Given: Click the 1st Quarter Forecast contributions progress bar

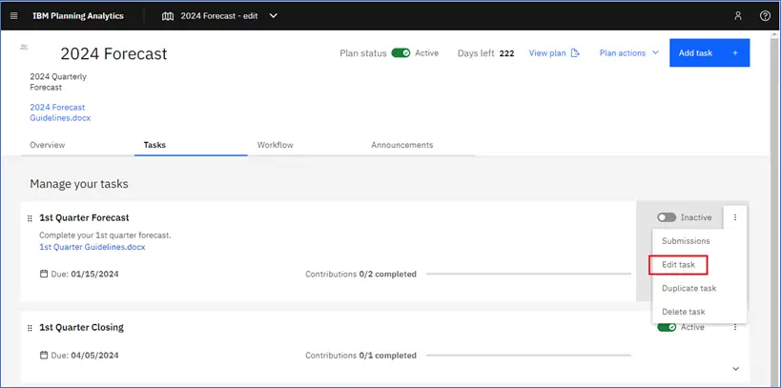Looking at the screenshot, I should point(528,274).
